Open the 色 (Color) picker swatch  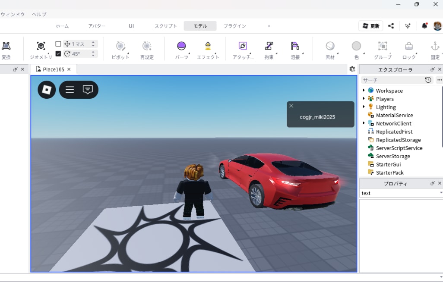(356, 46)
